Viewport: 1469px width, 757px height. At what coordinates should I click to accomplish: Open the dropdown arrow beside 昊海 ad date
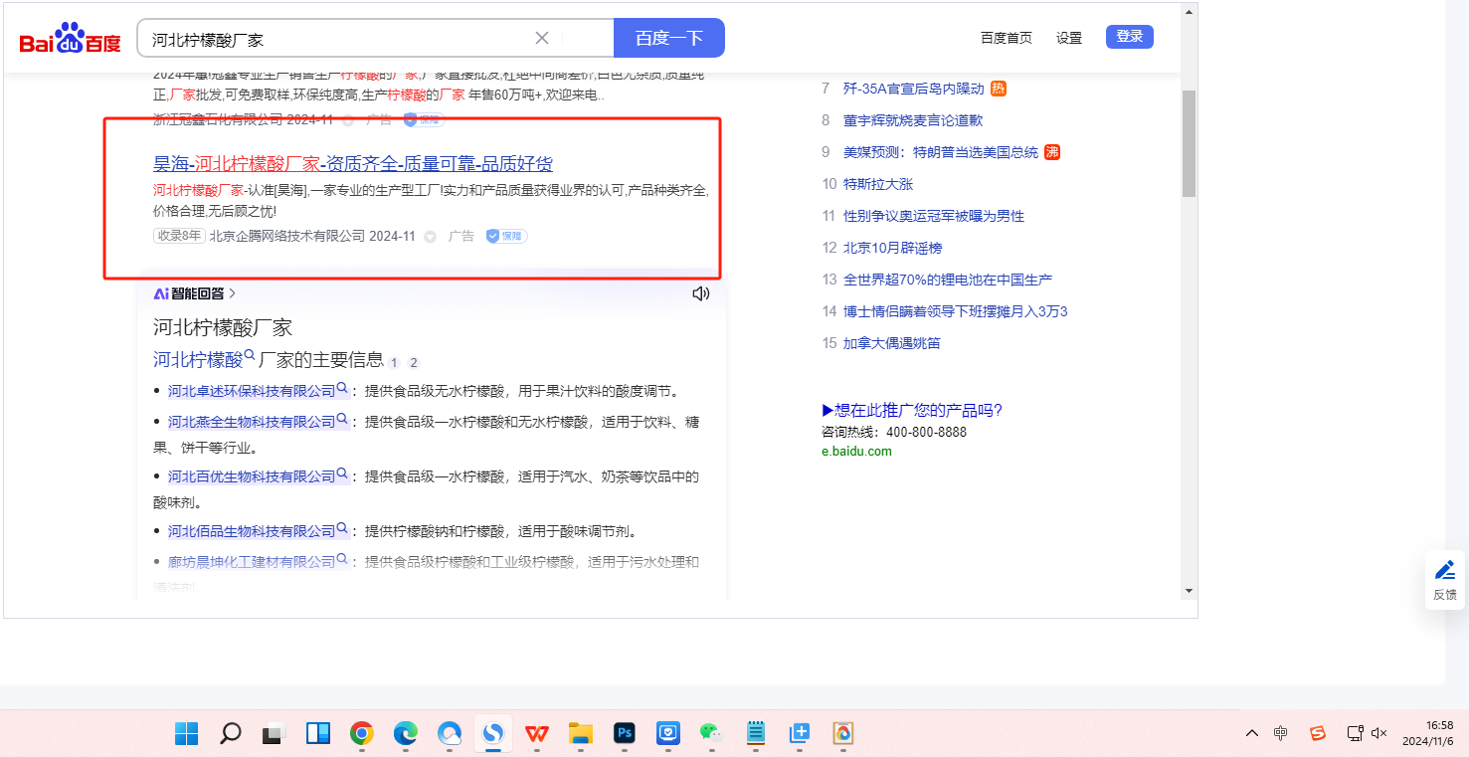point(431,237)
